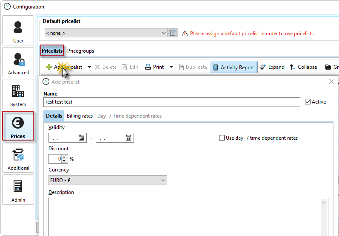Enable Use day- / time dependent rates
339x236 pixels.
pos(222,138)
